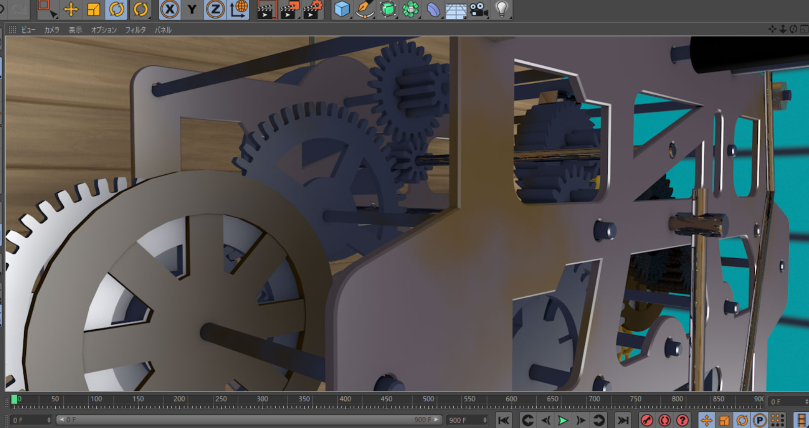809x428 pixels.
Task: Open the 表示 menu
Action: 75,30
